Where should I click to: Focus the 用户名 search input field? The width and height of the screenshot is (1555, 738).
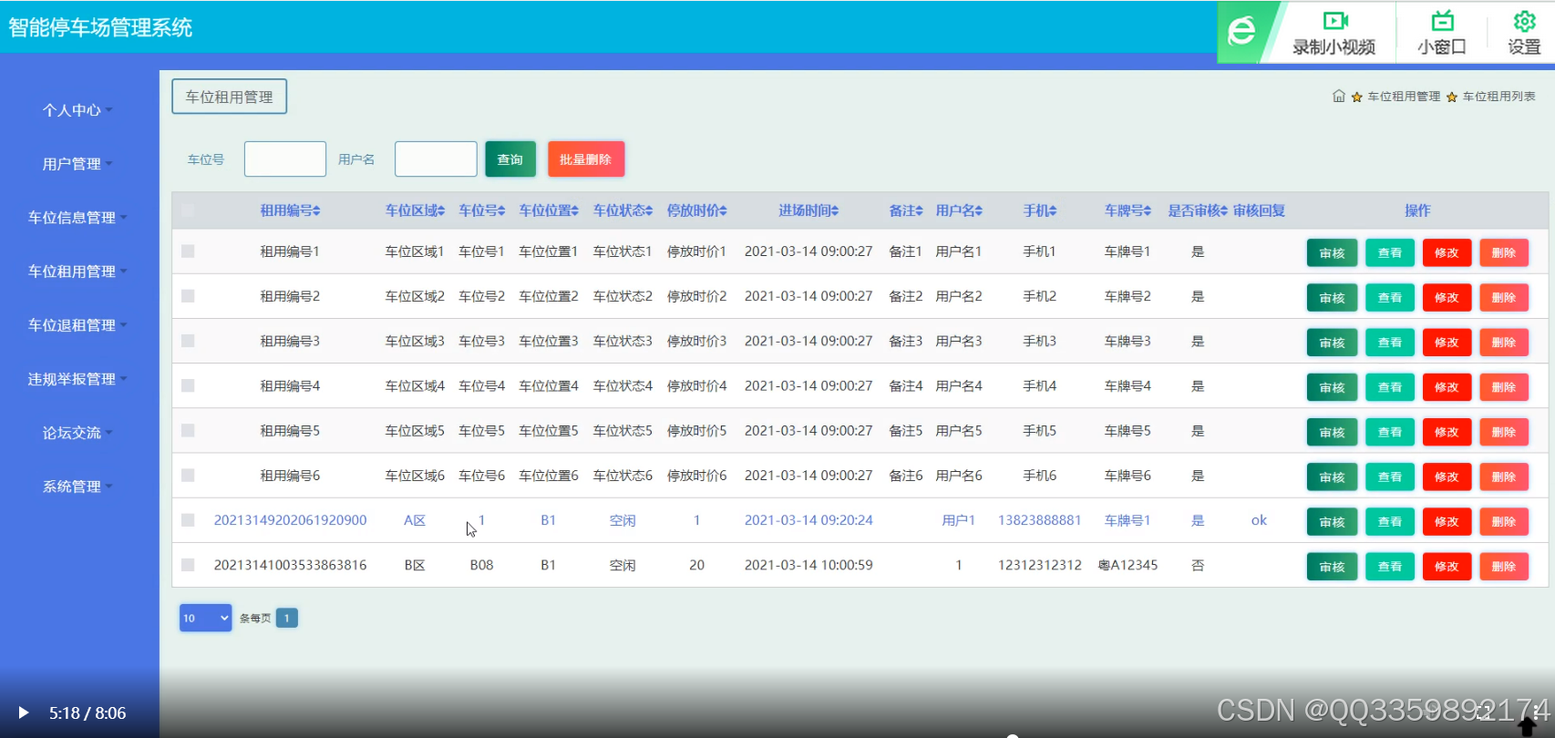436,159
